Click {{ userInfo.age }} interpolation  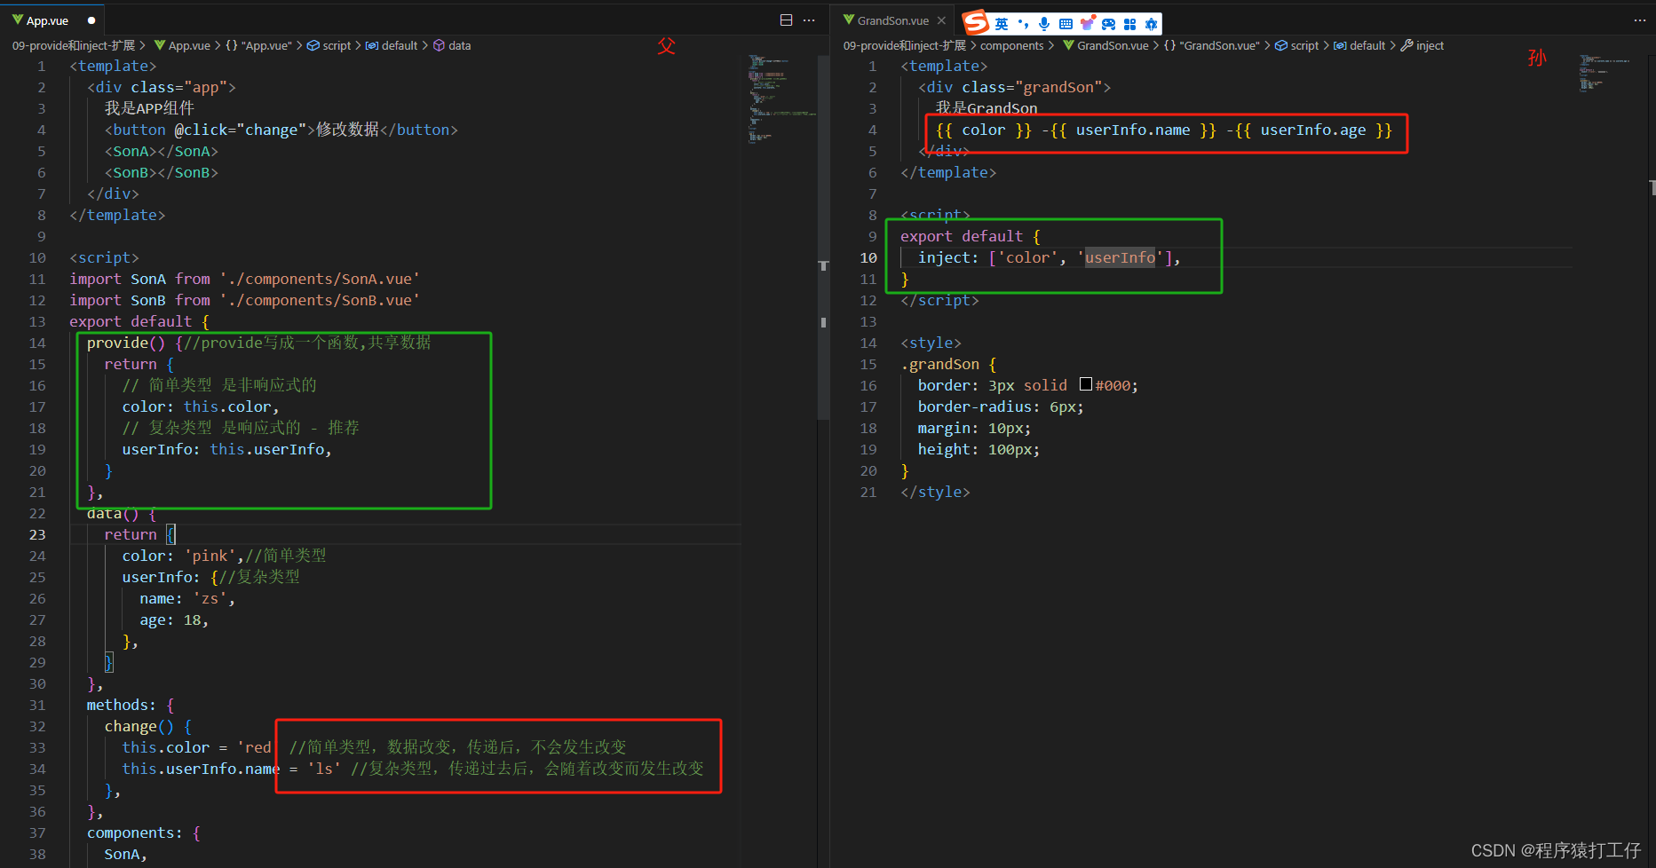[x=1313, y=130]
